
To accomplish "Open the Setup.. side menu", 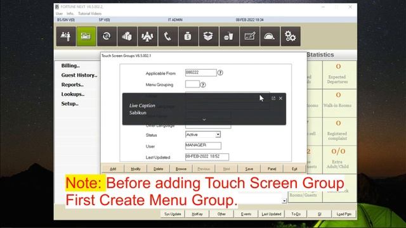I will pyautogui.click(x=70, y=104).
